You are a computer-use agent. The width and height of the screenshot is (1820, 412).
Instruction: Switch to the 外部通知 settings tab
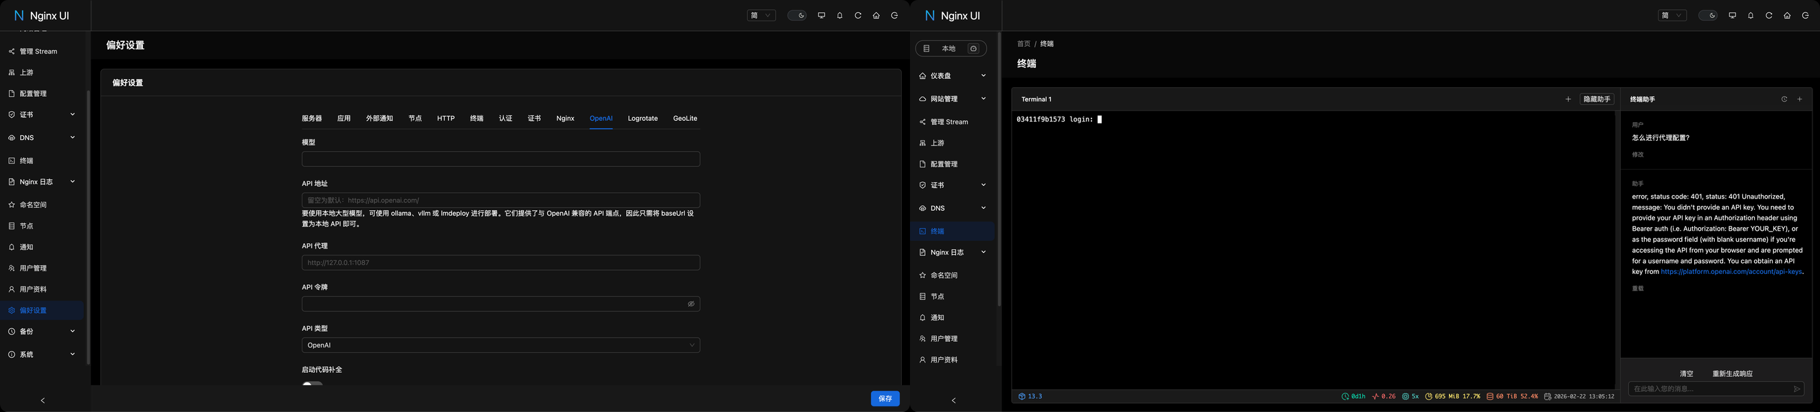coord(379,119)
